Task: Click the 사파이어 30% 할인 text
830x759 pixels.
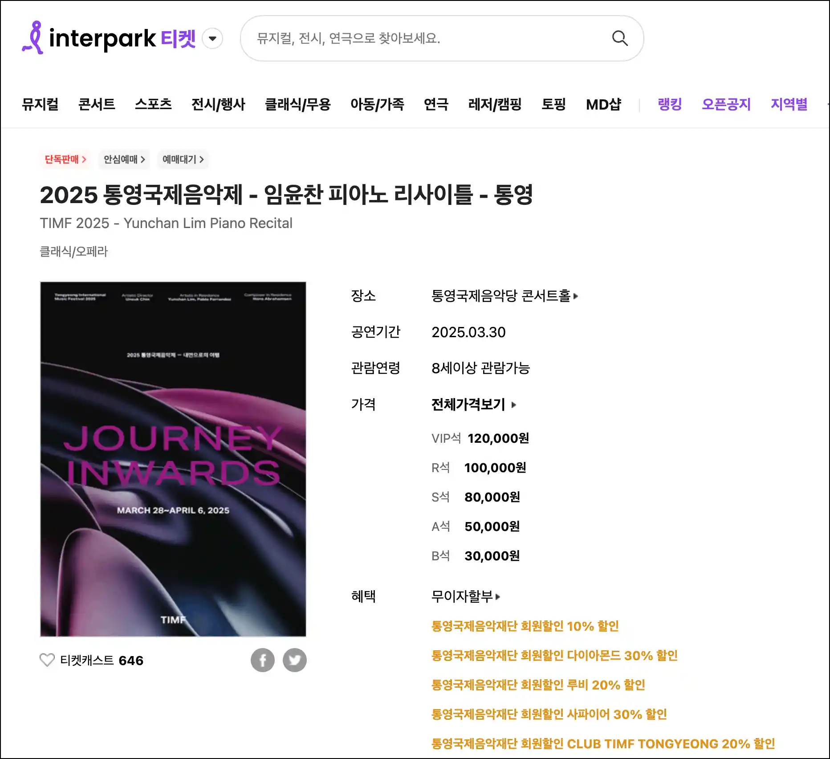Action: point(549,714)
